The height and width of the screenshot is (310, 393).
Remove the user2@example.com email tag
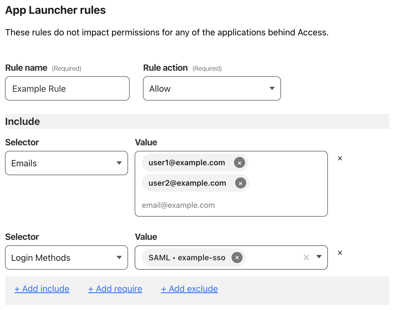tap(240, 183)
